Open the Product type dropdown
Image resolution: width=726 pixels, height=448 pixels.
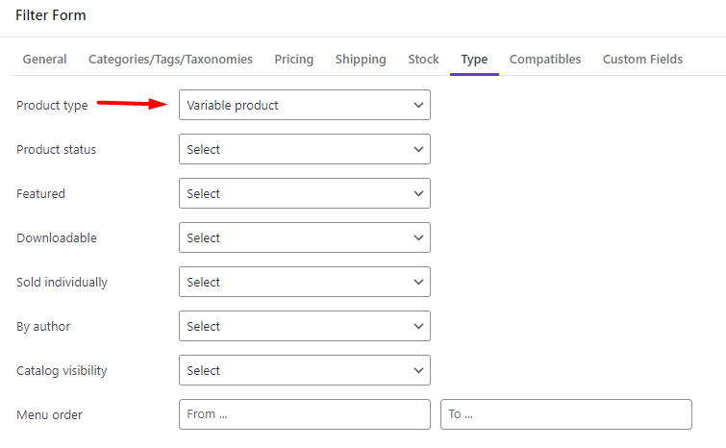305,105
